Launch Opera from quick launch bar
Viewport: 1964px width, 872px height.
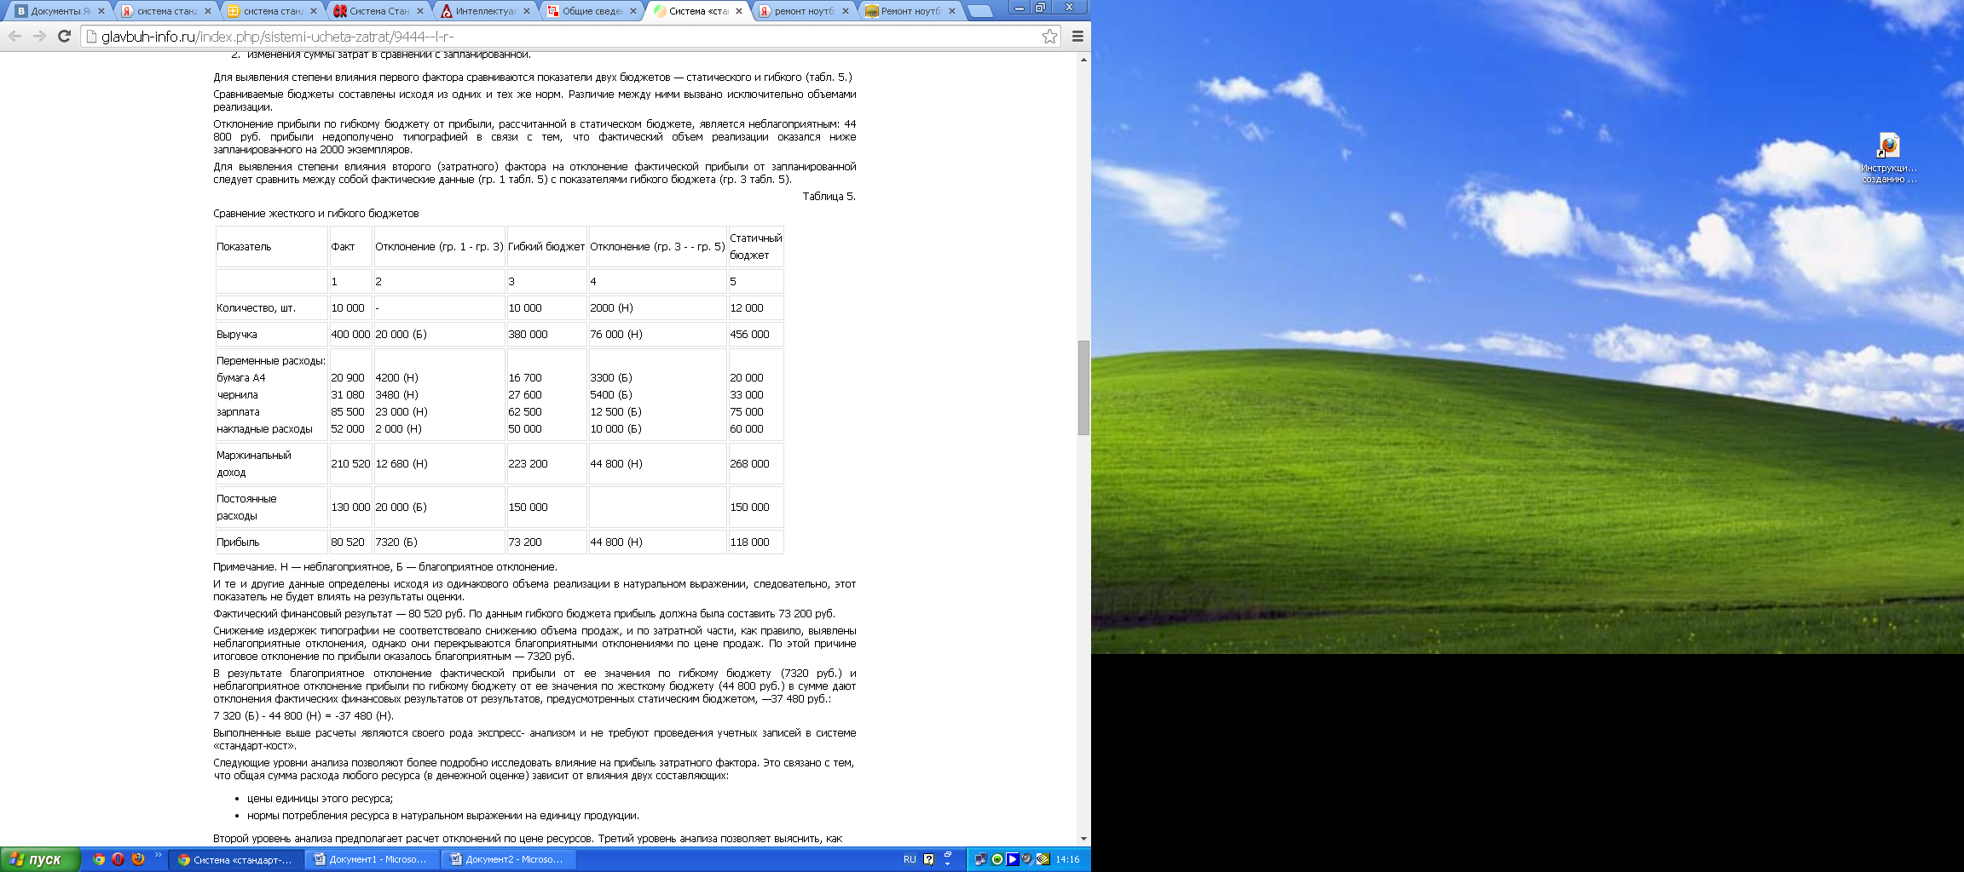coord(118,859)
